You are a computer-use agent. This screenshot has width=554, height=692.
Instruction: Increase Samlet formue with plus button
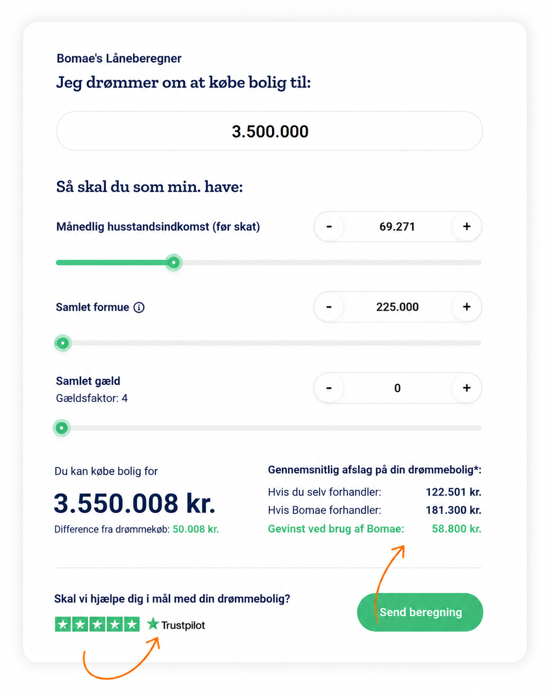467,307
